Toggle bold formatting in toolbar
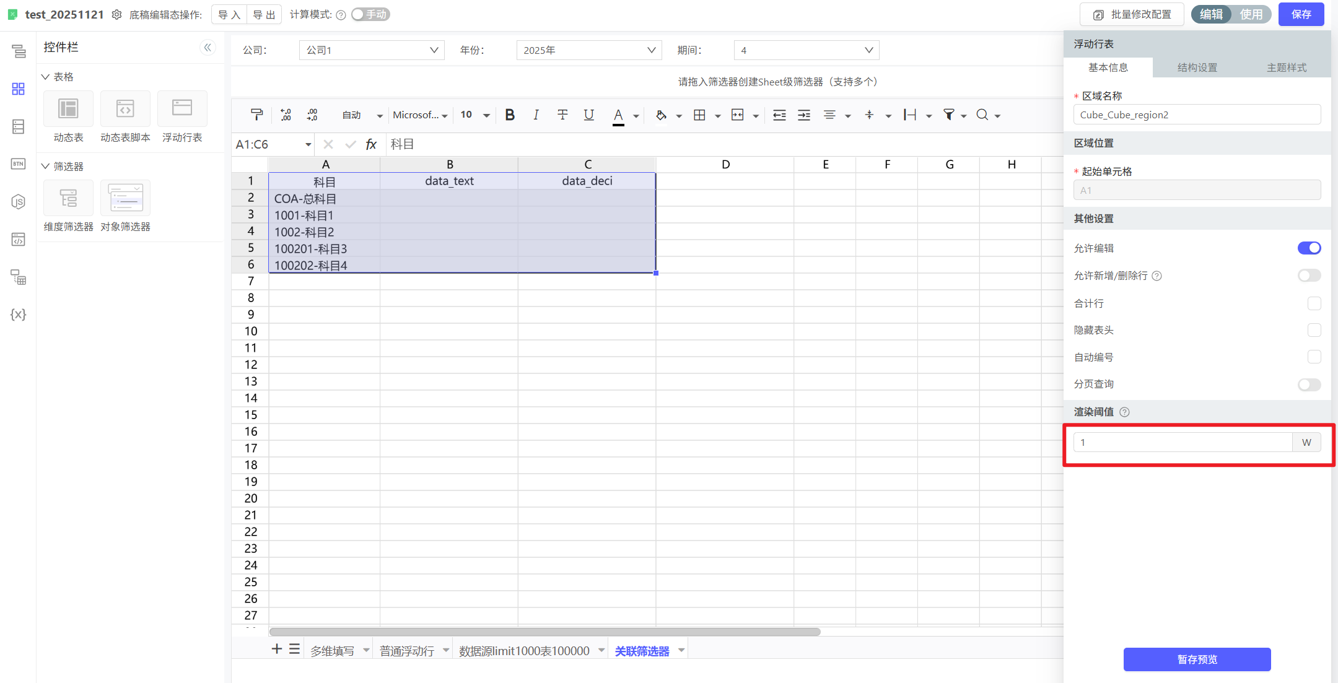The width and height of the screenshot is (1338, 683). pyautogui.click(x=510, y=115)
